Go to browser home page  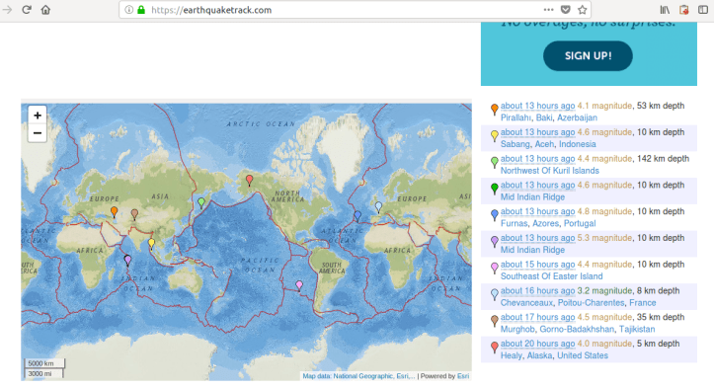45,10
